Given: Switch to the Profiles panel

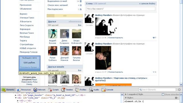Looking at the screenshot, I should [81, 90].
